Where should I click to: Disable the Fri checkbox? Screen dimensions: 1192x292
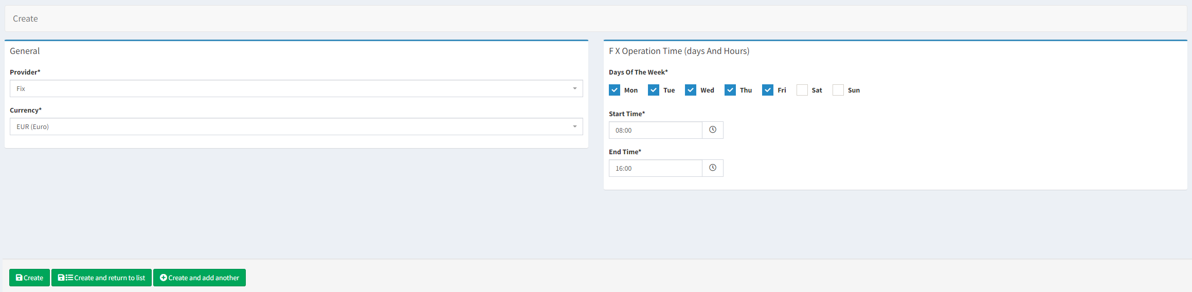767,90
